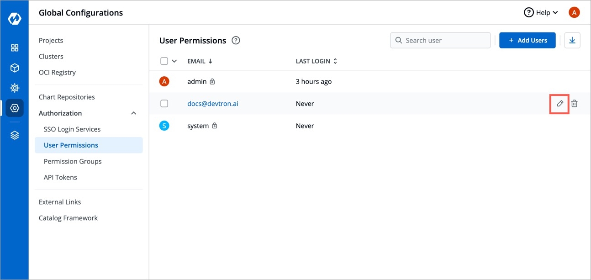Click the User Permissions help question icon

pyautogui.click(x=236, y=40)
